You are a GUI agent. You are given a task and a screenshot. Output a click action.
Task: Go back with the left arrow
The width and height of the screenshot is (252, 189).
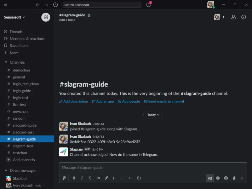[37, 5]
